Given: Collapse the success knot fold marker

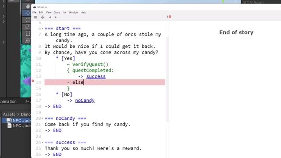Looking at the screenshot, I should [x=42, y=142].
